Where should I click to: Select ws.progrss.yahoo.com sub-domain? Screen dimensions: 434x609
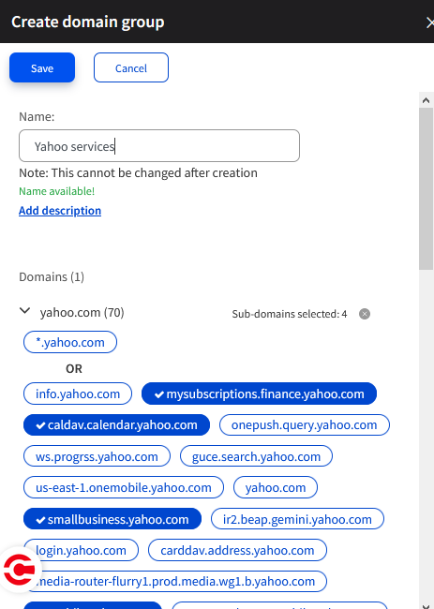click(x=97, y=456)
